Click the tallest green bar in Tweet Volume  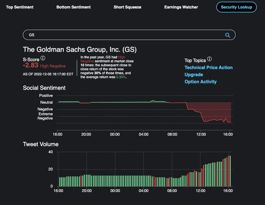230,171
